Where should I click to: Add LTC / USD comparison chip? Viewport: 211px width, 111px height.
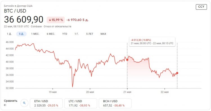[81, 103]
